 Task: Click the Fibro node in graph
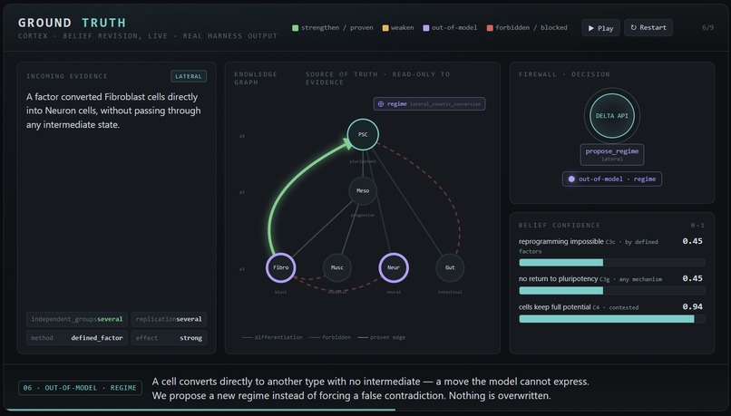[280, 267]
